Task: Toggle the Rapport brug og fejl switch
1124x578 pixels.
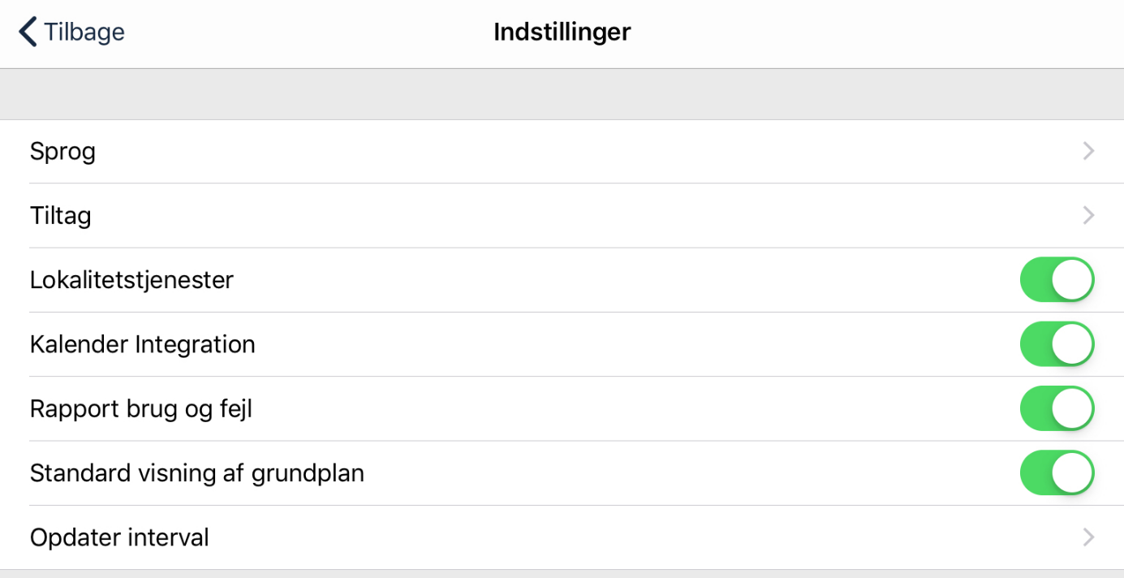Action: pos(1057,408)
